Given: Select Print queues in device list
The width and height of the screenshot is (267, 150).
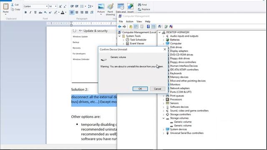Looking at the screenshot, I should click(x=177, y=96).
